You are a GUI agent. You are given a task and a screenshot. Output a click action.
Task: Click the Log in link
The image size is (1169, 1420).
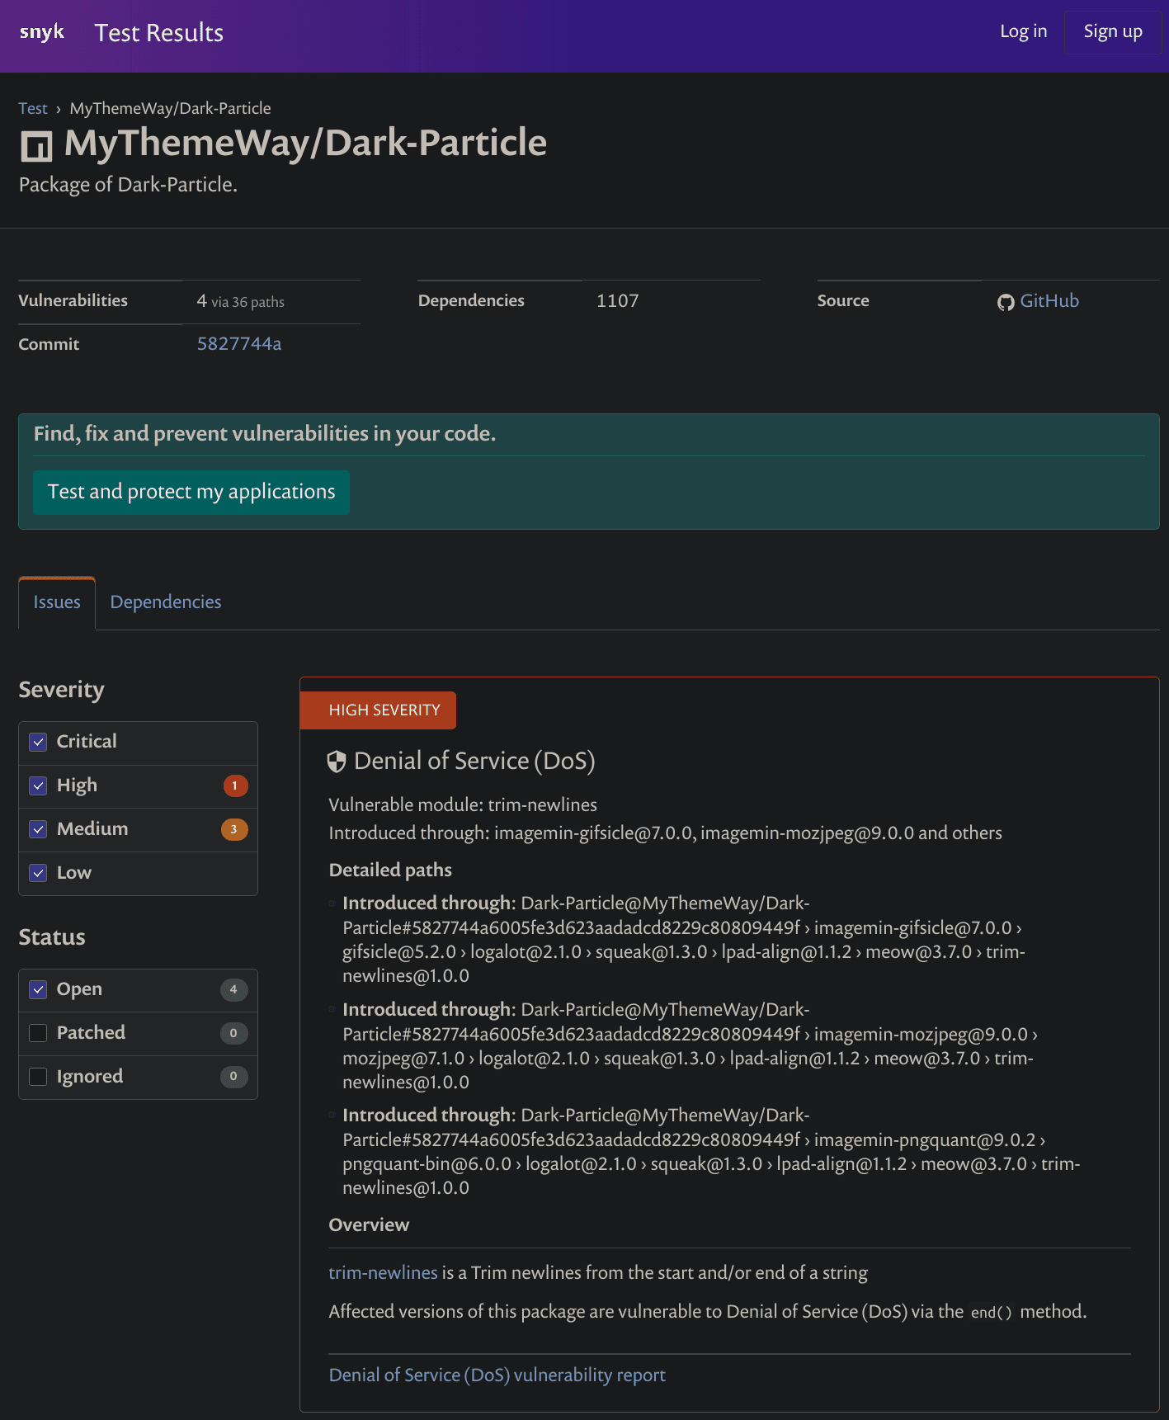(1023, 31)
